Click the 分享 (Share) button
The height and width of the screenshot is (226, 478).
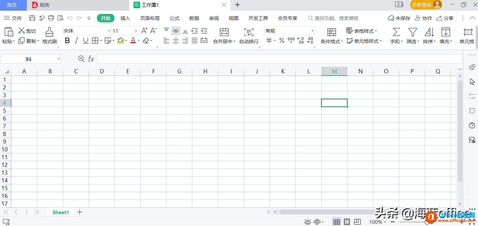(x=445, y=18)
